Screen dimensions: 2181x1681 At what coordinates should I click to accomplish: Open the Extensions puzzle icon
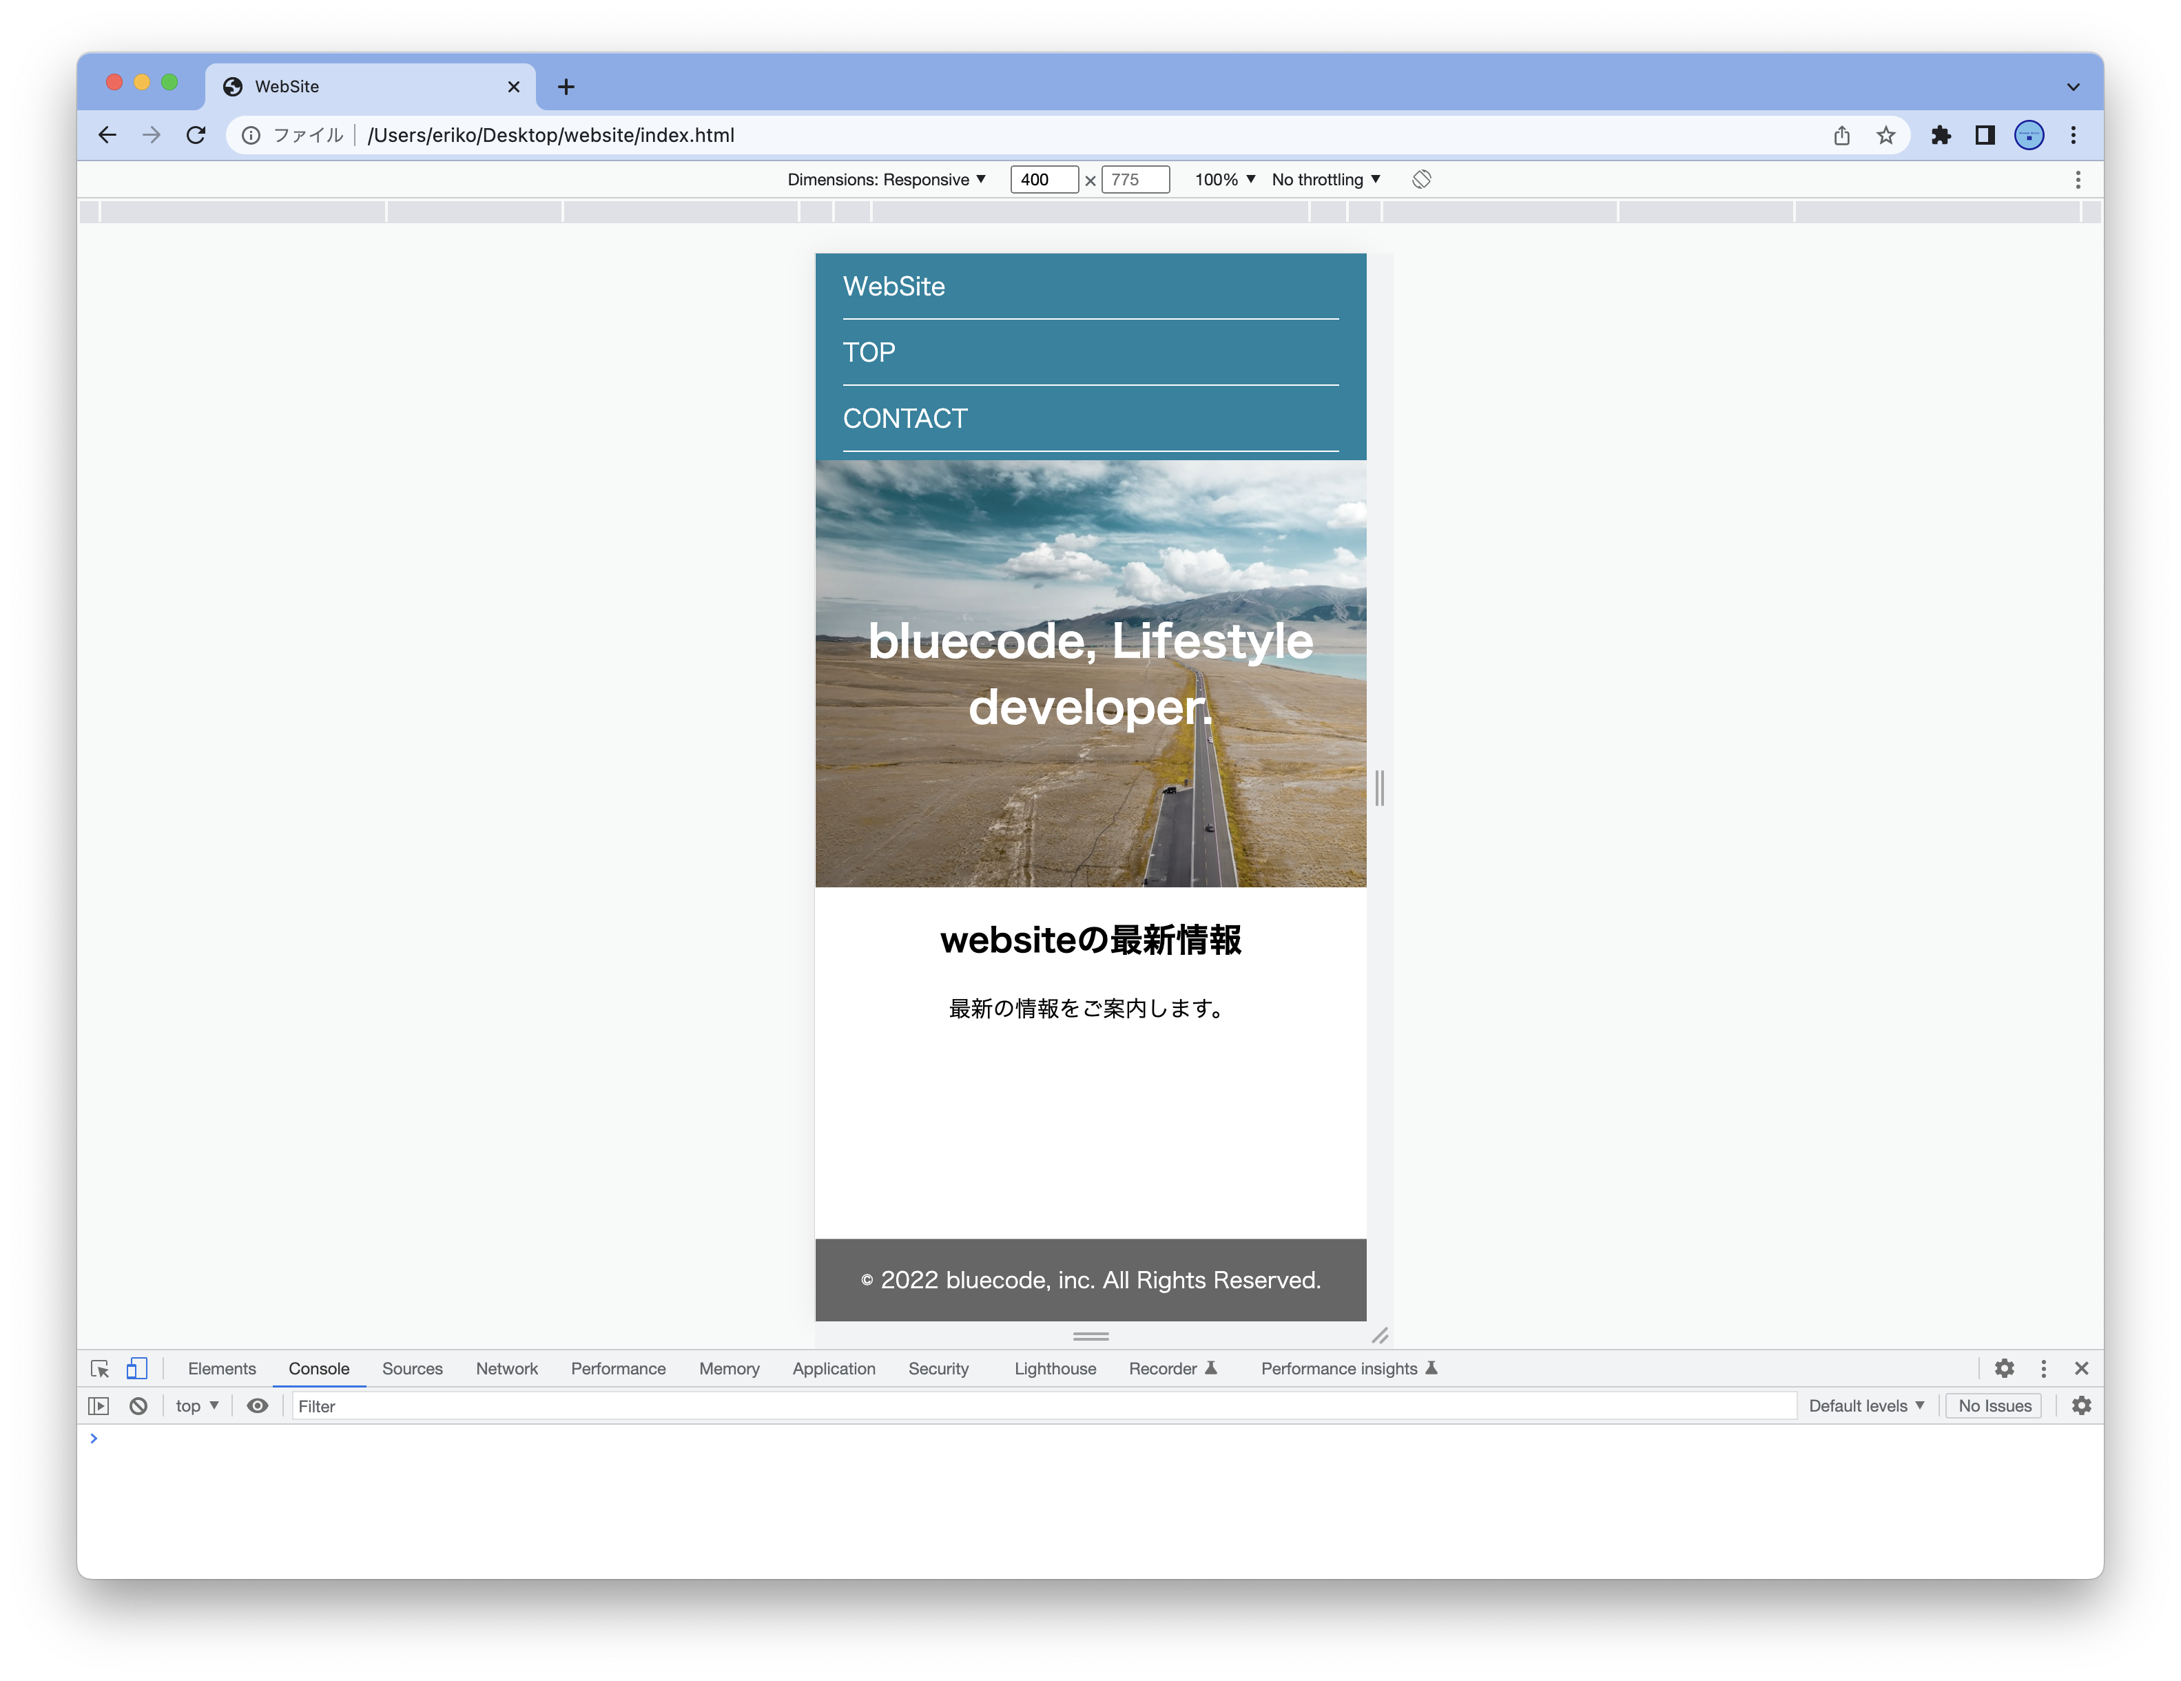pyautogui.click(x=1941, y=135)
